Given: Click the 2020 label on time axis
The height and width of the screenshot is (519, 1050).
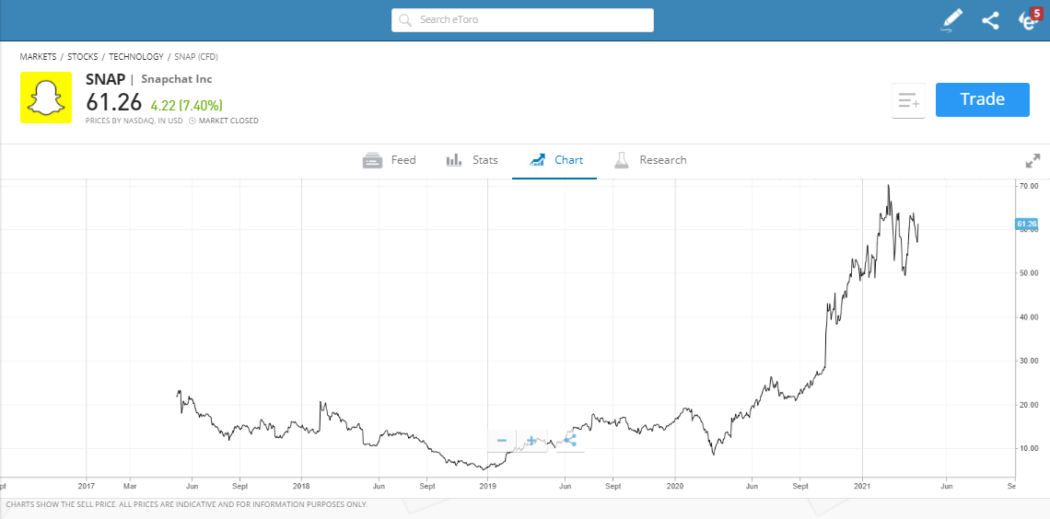Looking at the screenshot, I should [x=675, y=487].
